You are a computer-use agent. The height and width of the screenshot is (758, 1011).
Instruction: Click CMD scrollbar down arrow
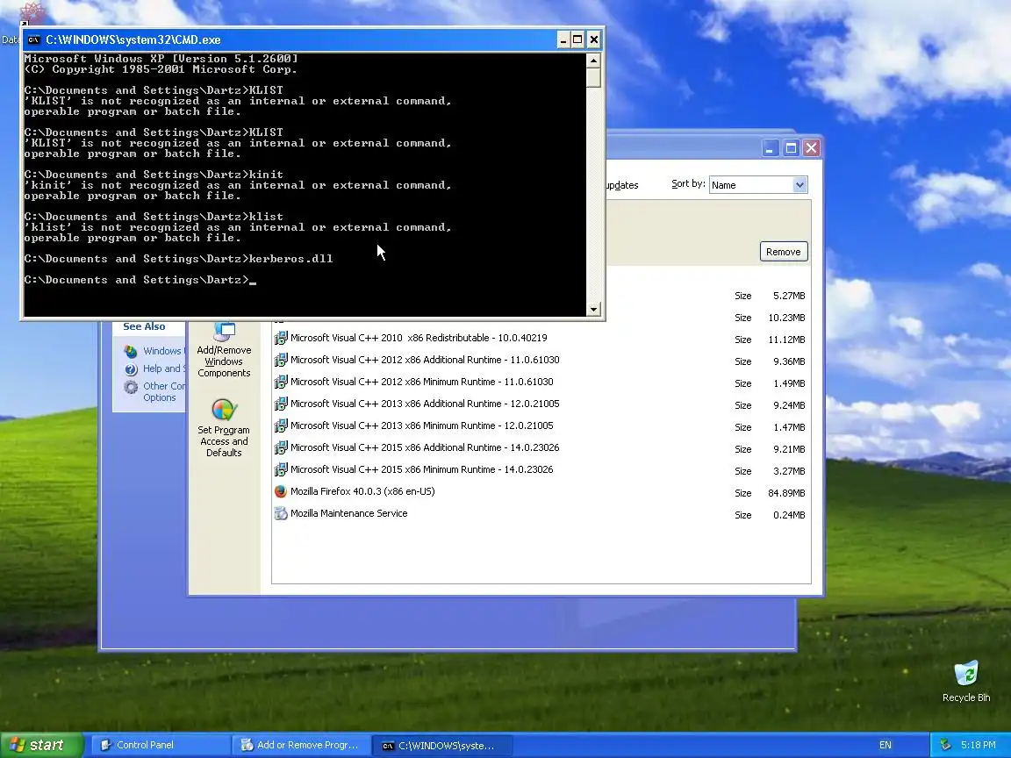point(593,310)
